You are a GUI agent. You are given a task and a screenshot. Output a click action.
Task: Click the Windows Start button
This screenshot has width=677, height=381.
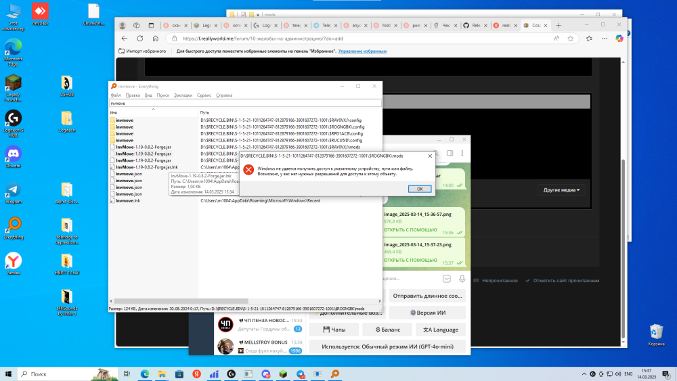click(8, 374)
